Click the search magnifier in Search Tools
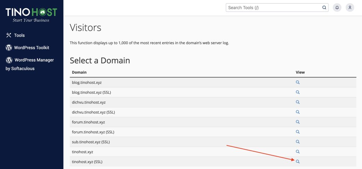 coord(324,8)
